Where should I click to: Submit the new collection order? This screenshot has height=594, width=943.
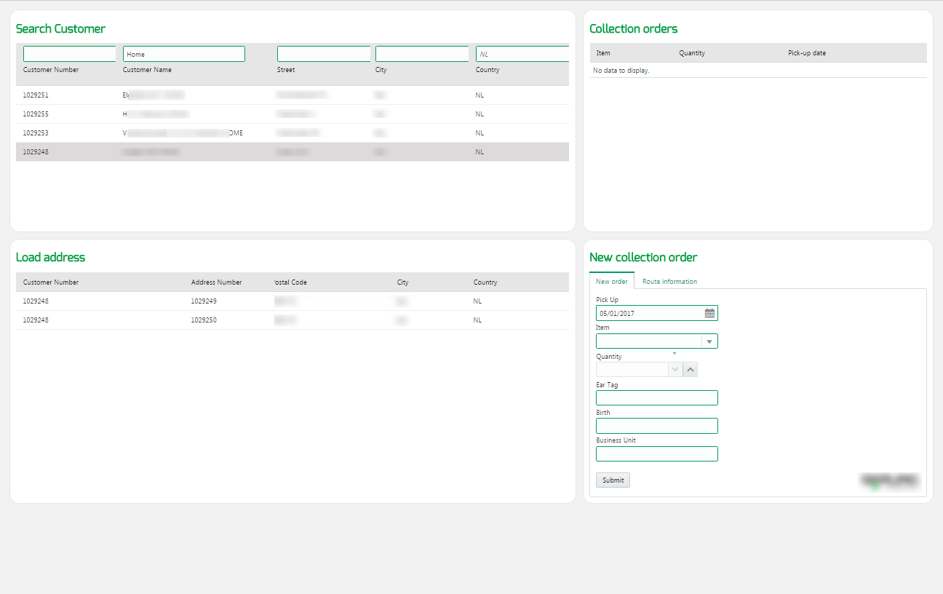pyautogui.click(x=613, y=480)
